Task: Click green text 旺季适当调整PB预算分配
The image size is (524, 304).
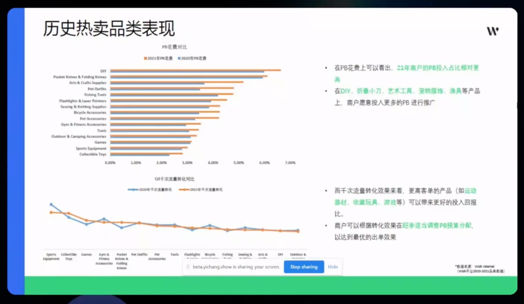Action: pyautogui.click(x=437, y=226)
